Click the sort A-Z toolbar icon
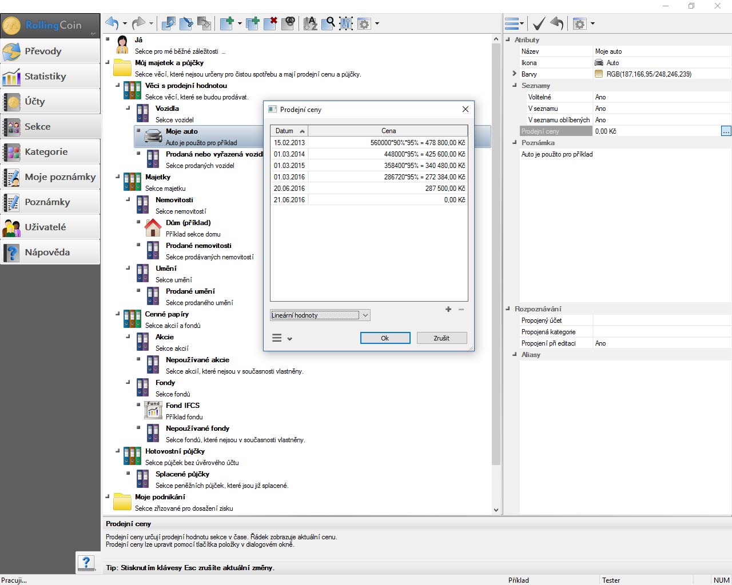The width and height of the screenshot is (732, 585). 310,23
